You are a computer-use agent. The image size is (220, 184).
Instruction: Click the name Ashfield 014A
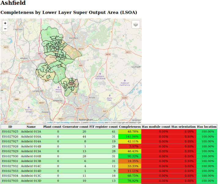31,142
